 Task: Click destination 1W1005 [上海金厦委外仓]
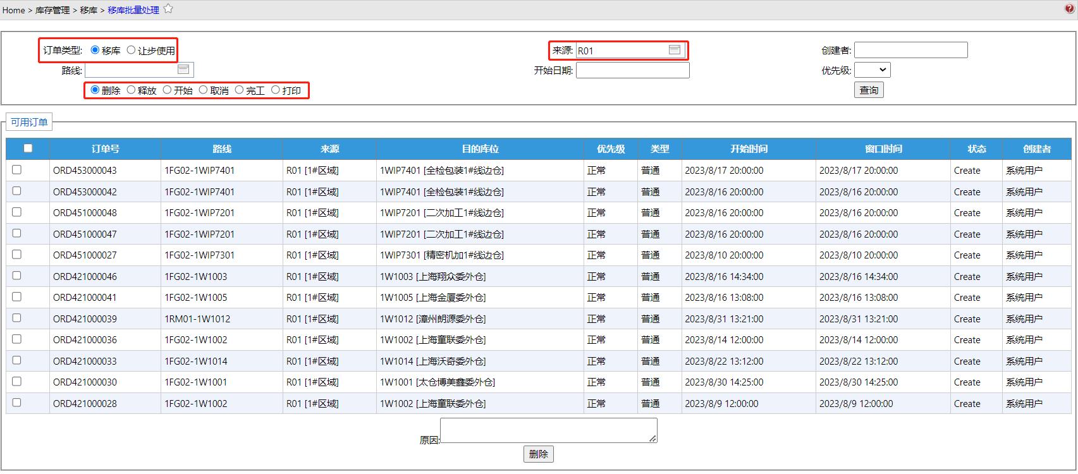tap(432, 298)
